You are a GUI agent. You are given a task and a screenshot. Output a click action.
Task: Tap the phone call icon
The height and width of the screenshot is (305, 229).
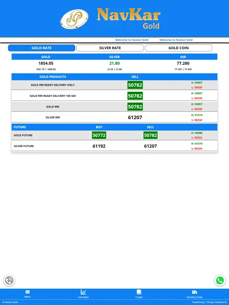[x=9, y=280]
